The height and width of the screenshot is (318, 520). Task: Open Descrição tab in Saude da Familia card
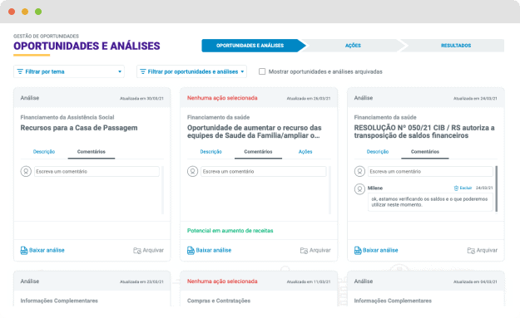coord(211,152)
